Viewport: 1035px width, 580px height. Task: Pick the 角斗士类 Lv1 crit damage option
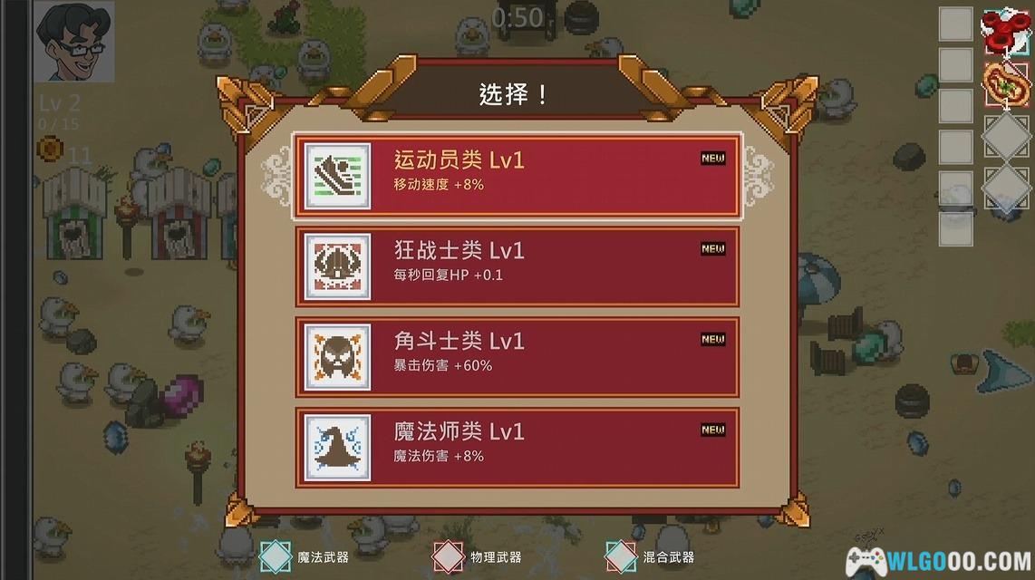[x=517, y=357]
